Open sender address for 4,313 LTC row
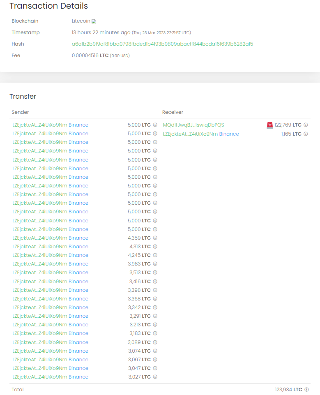Image resolution: width=320 pixels, height=395 pixels. [x=39, y=247]
